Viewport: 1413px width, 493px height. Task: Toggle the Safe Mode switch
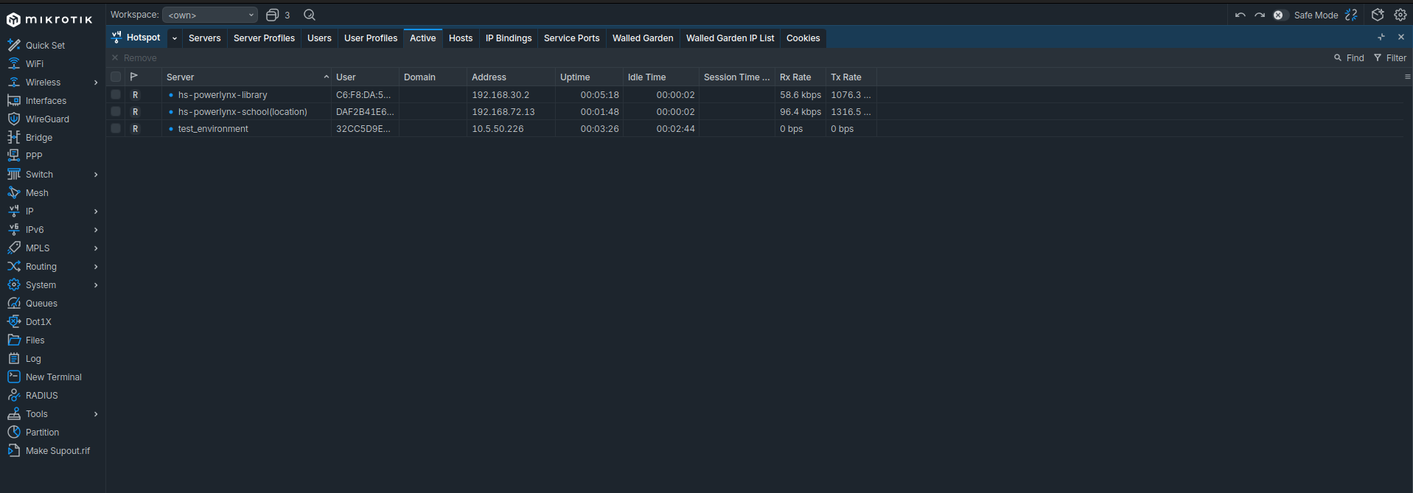point(1280,15)
